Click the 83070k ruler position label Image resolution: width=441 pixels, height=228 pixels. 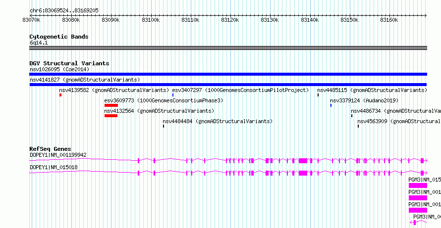(x=31, y=20)
